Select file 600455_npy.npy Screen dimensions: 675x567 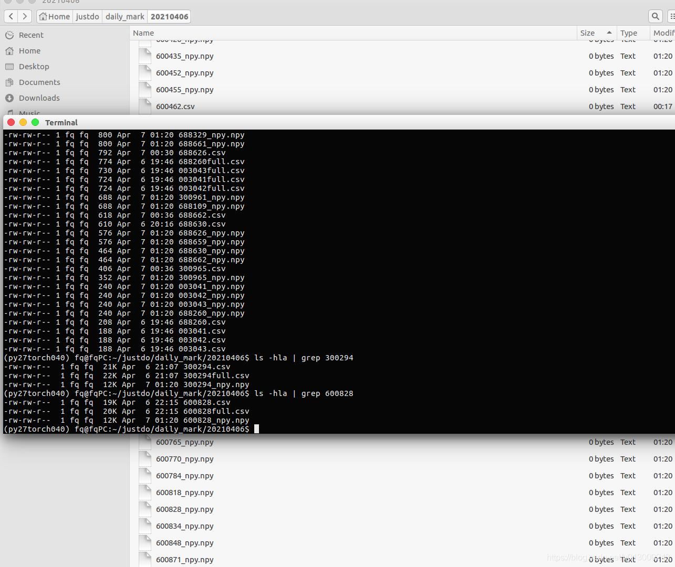(184, 90)
